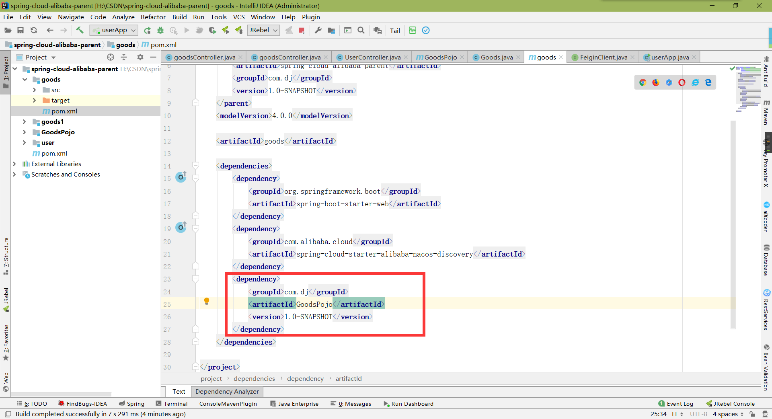Click the gutter icon on line 15

coord(181,177)
